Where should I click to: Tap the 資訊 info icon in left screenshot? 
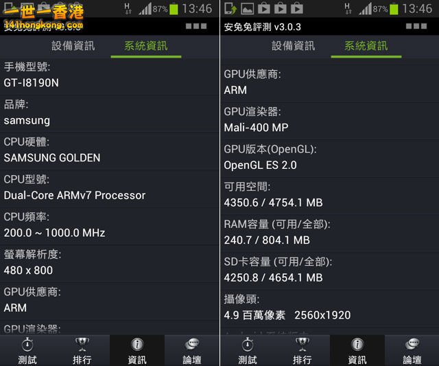coord(137,350)
